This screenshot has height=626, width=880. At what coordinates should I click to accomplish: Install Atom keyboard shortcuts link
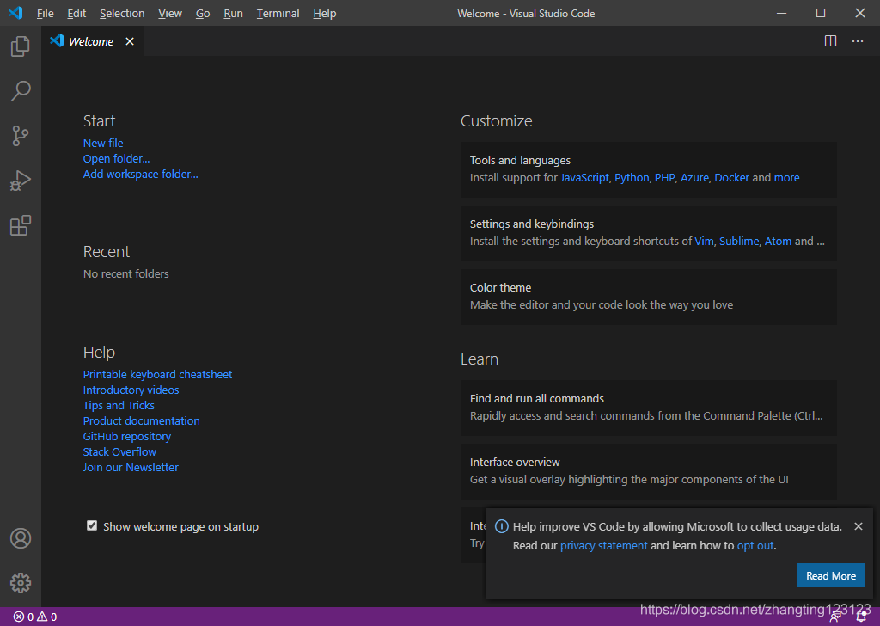[x=778, y=241]
